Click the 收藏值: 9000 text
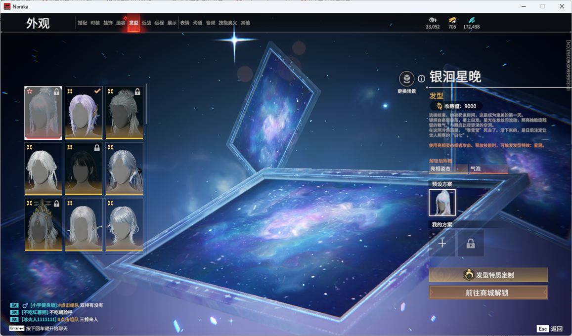This screenshot has height=336, width=572. [460, 106]
